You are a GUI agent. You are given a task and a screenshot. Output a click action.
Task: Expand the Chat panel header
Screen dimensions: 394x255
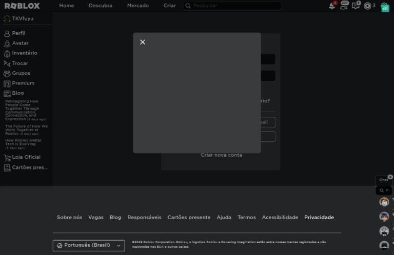384,180
